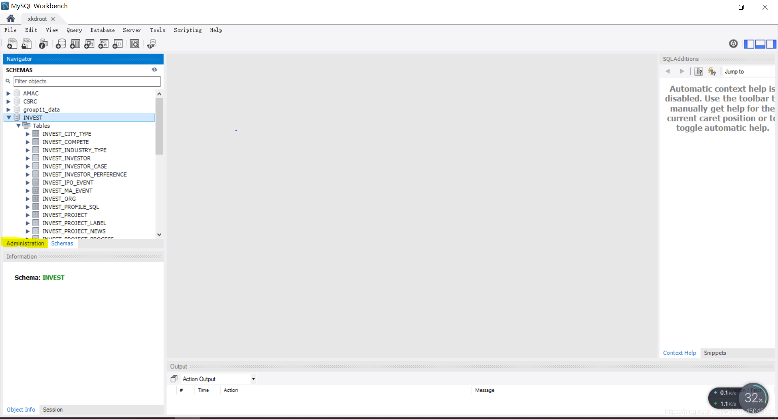Open the Server menu
Image resolution: width=778 pixels, height=419 pixels.
132,30
